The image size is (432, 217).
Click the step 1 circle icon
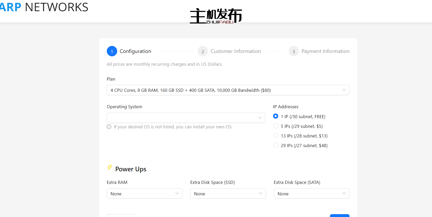pyautogui.click(x=112, y=51)
